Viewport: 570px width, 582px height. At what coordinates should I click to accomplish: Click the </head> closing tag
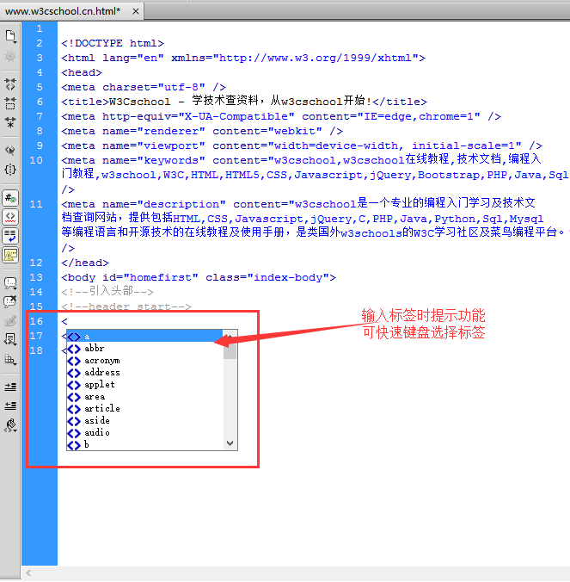(x=85, y=263)
